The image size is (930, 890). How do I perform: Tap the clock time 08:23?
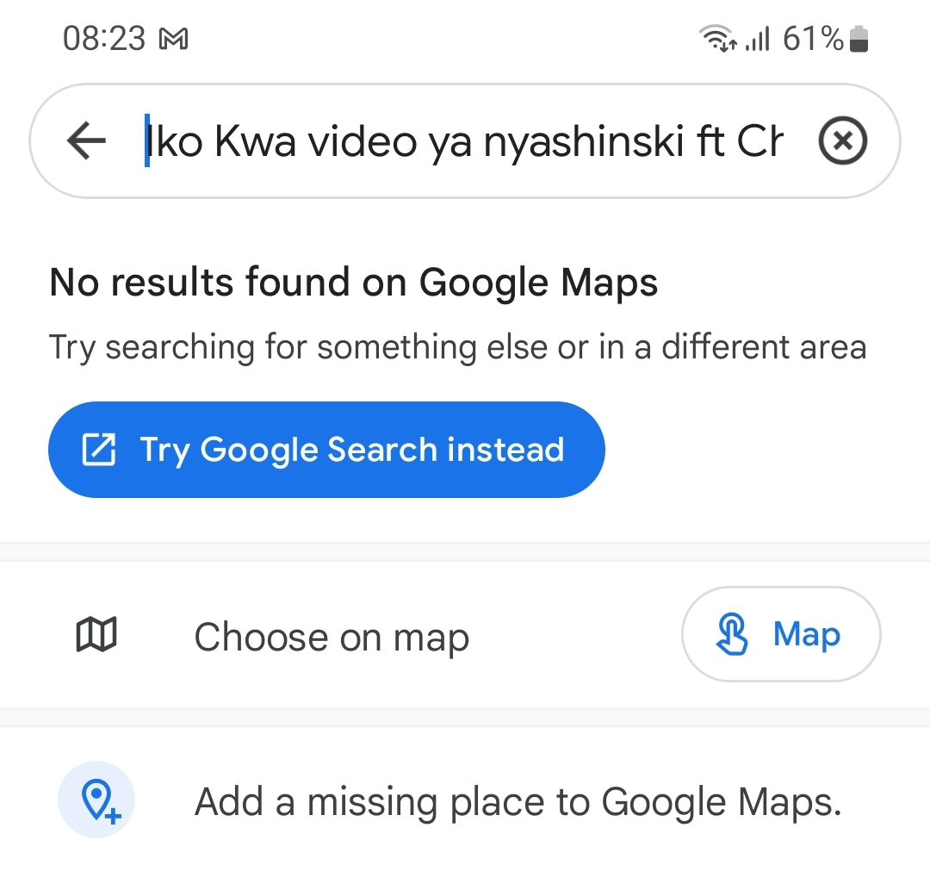click(x=104, y=39)
